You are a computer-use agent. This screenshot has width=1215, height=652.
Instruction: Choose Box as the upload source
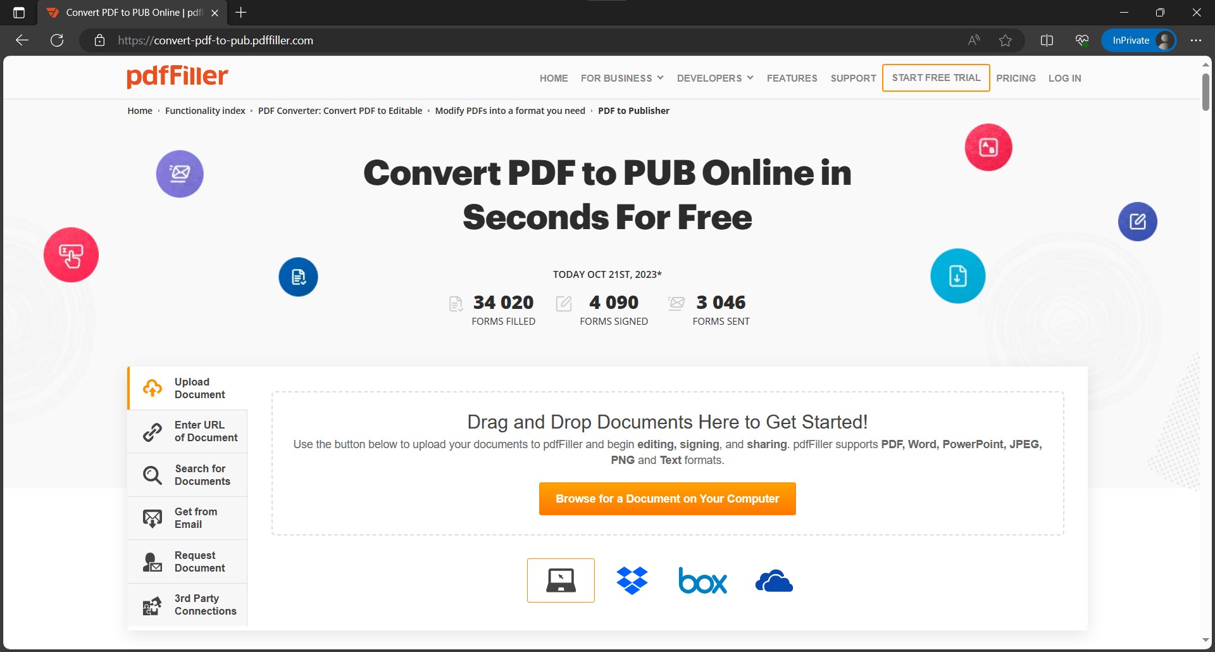point(702,580)
